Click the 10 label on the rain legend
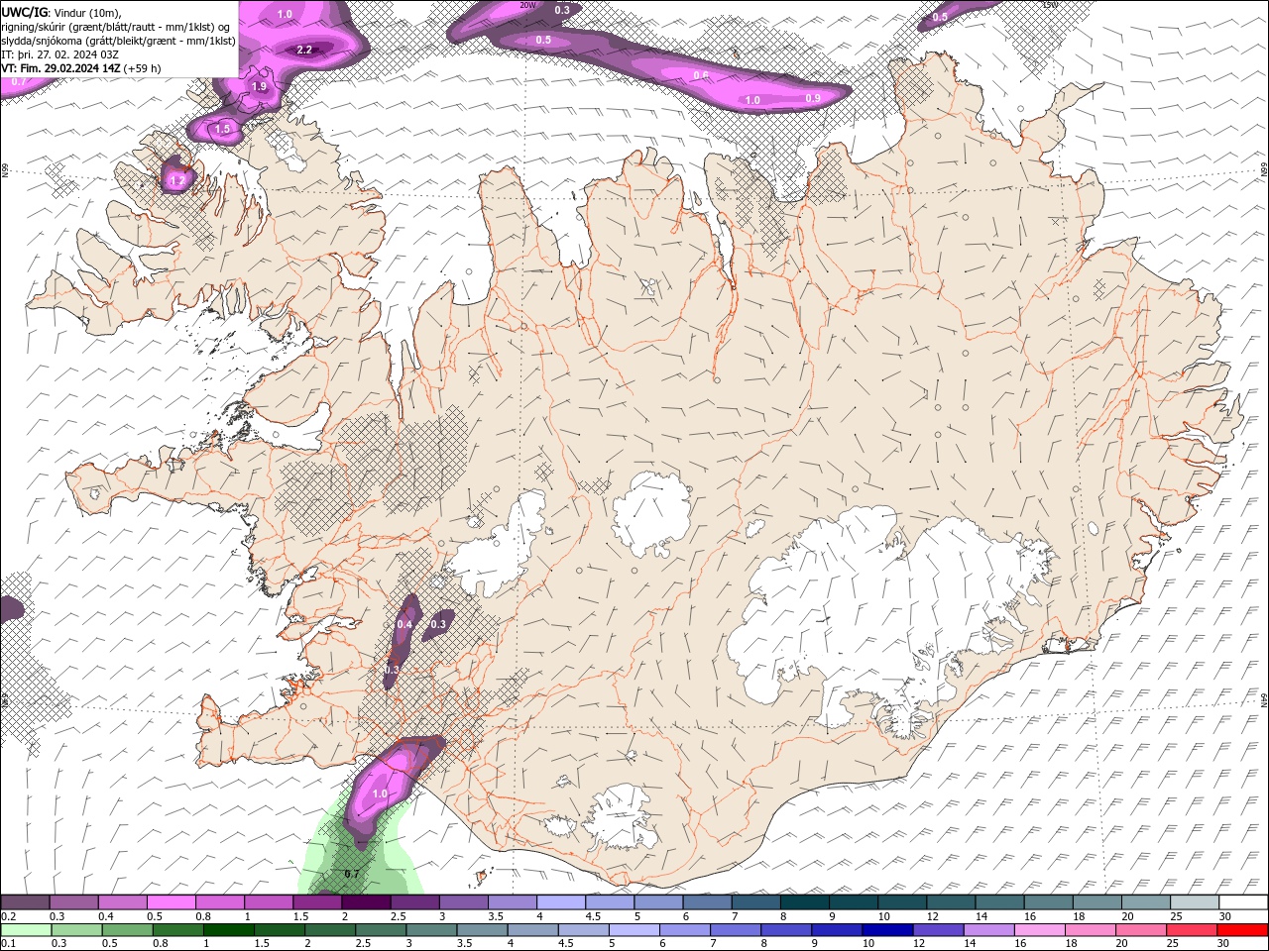The image size is (1269, 951). pyautogui.click(x=869, y=944)
